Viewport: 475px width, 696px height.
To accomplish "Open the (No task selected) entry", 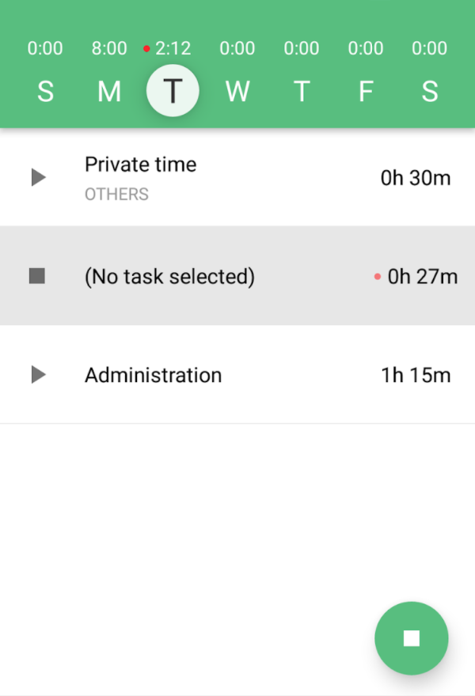I will click(169, 277).
